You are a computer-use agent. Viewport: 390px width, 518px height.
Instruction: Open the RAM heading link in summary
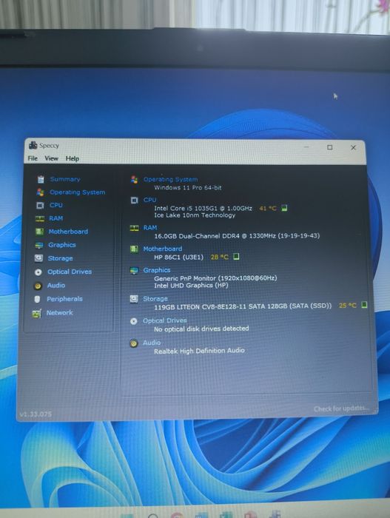[150, 228]
